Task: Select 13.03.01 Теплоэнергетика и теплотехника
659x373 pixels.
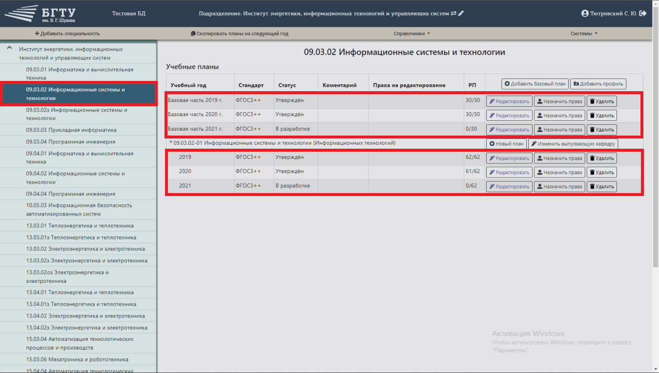Action: 78,226
